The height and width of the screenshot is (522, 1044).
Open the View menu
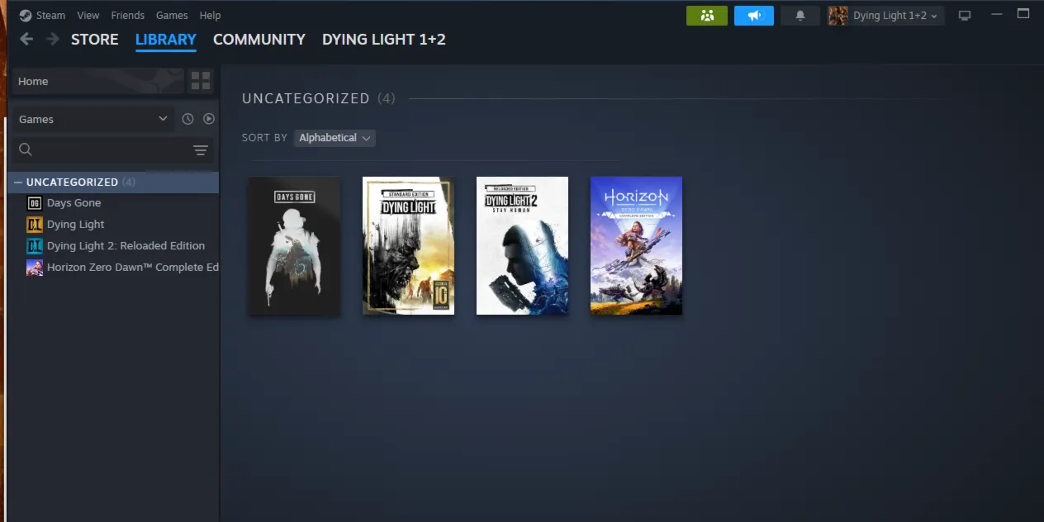(88, 15)
